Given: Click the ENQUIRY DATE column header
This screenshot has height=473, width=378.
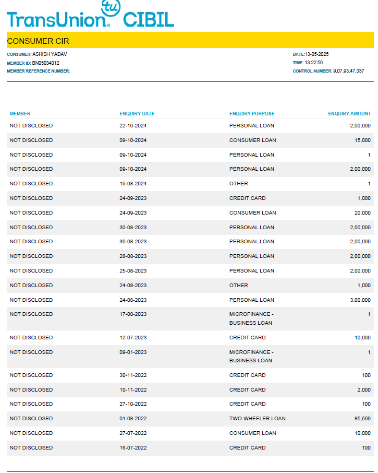Looking at the screenshot, I should (137, 114).
